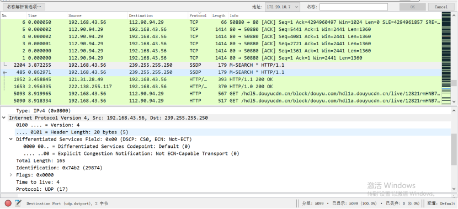
Task: Select Differentiated Services Codepoint: Default line
Action: tap(106, 146)
